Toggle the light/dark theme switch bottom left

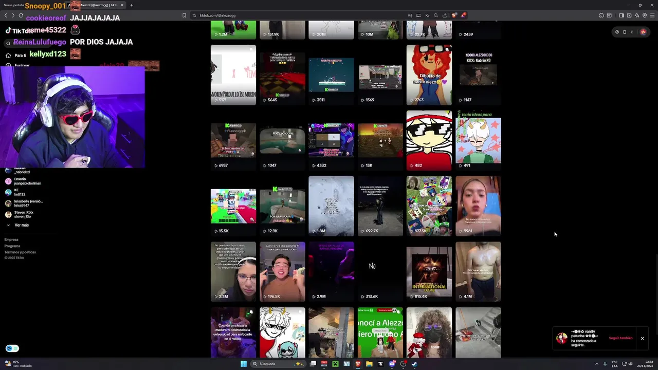(12, 348)
